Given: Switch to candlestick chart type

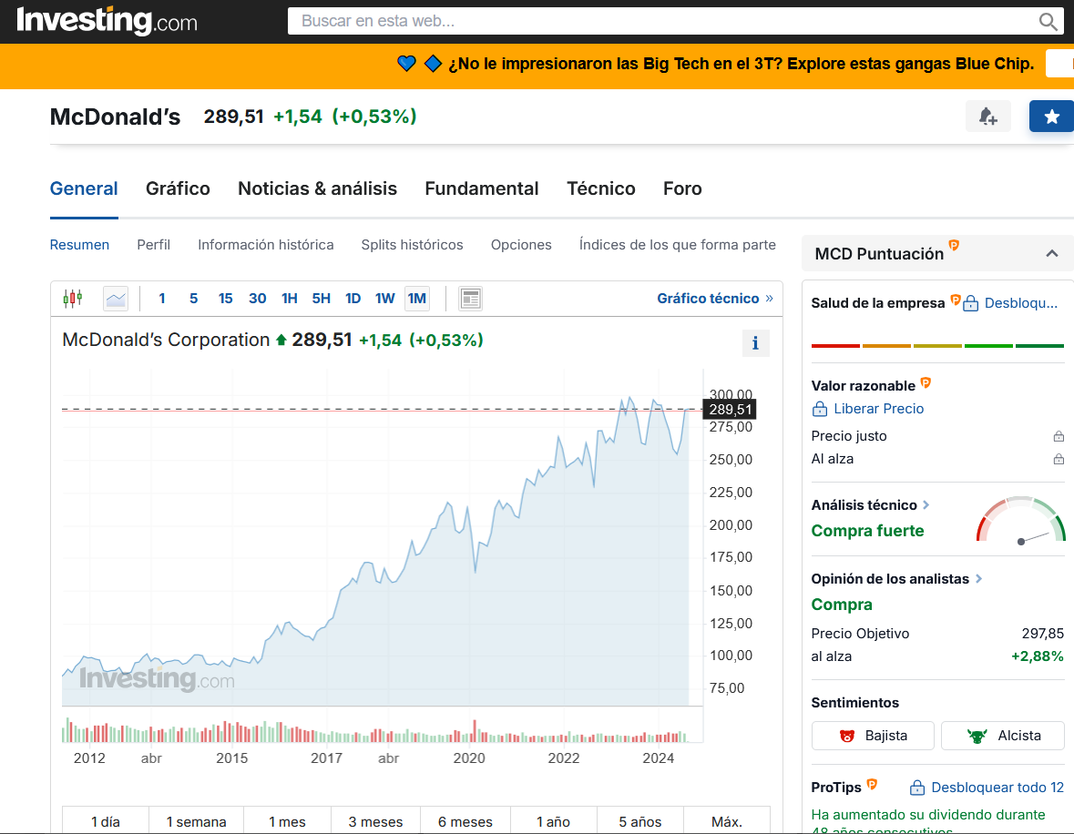Looking at the screenshot, I should (73, 299).
